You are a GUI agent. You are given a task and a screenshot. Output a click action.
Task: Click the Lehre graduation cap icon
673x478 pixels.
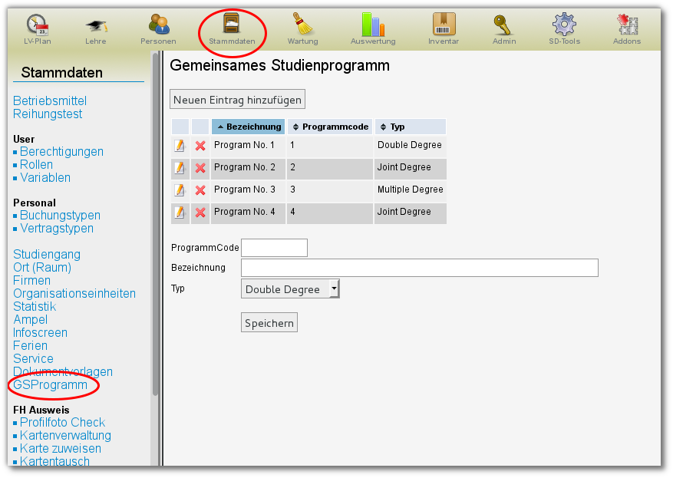coord(96,25)
